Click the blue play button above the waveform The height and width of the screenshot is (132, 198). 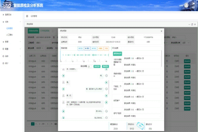coord(87,48)
